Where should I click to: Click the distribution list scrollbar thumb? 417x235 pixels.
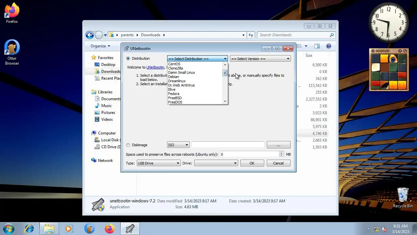coord(225,73)
